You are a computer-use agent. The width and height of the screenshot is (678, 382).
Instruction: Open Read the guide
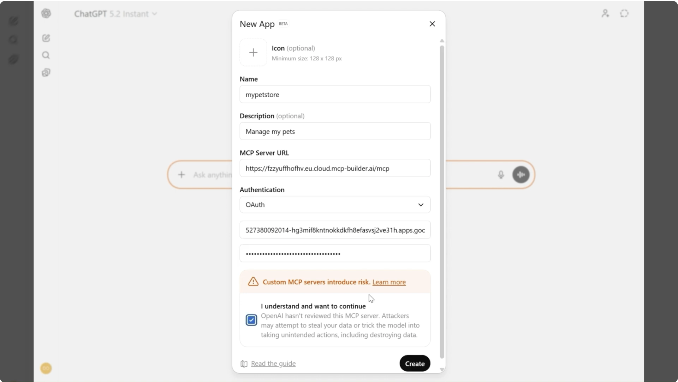click(273, 364)
